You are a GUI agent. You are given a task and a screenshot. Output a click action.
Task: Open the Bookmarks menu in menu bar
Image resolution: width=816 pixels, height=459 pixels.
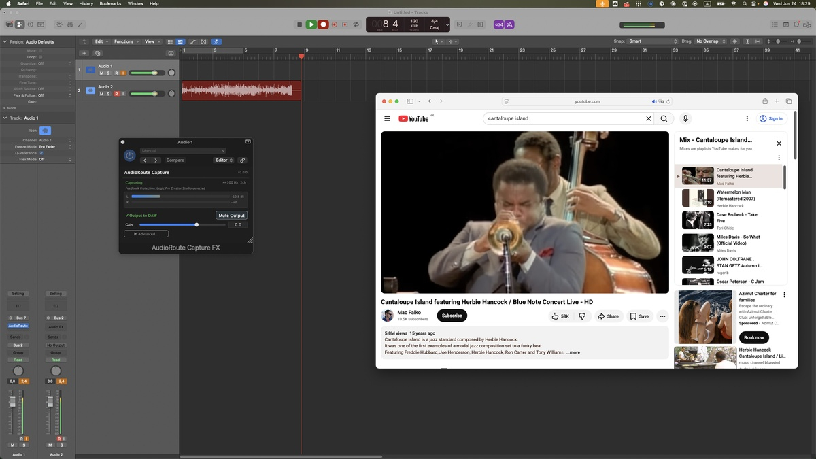(x=110, y=3)
